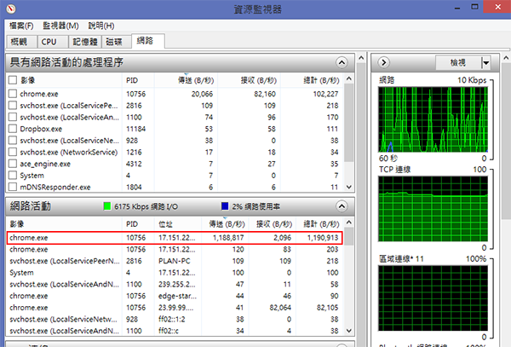The height and width of the screenshot is (347, 511).
Task: Check the chrome.exe process checkbox
Action: tap(13, 93)
